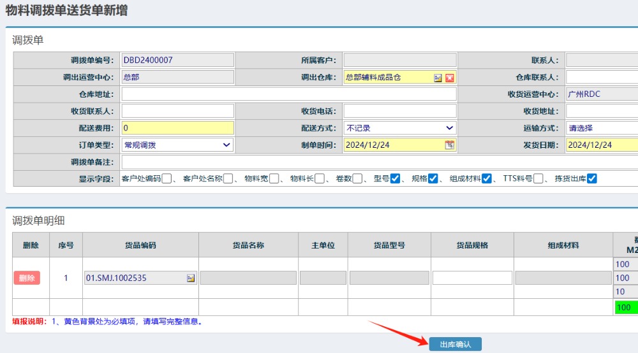Enable the 卷数 checkbox

pyautogui.click(x=357, y=179)
